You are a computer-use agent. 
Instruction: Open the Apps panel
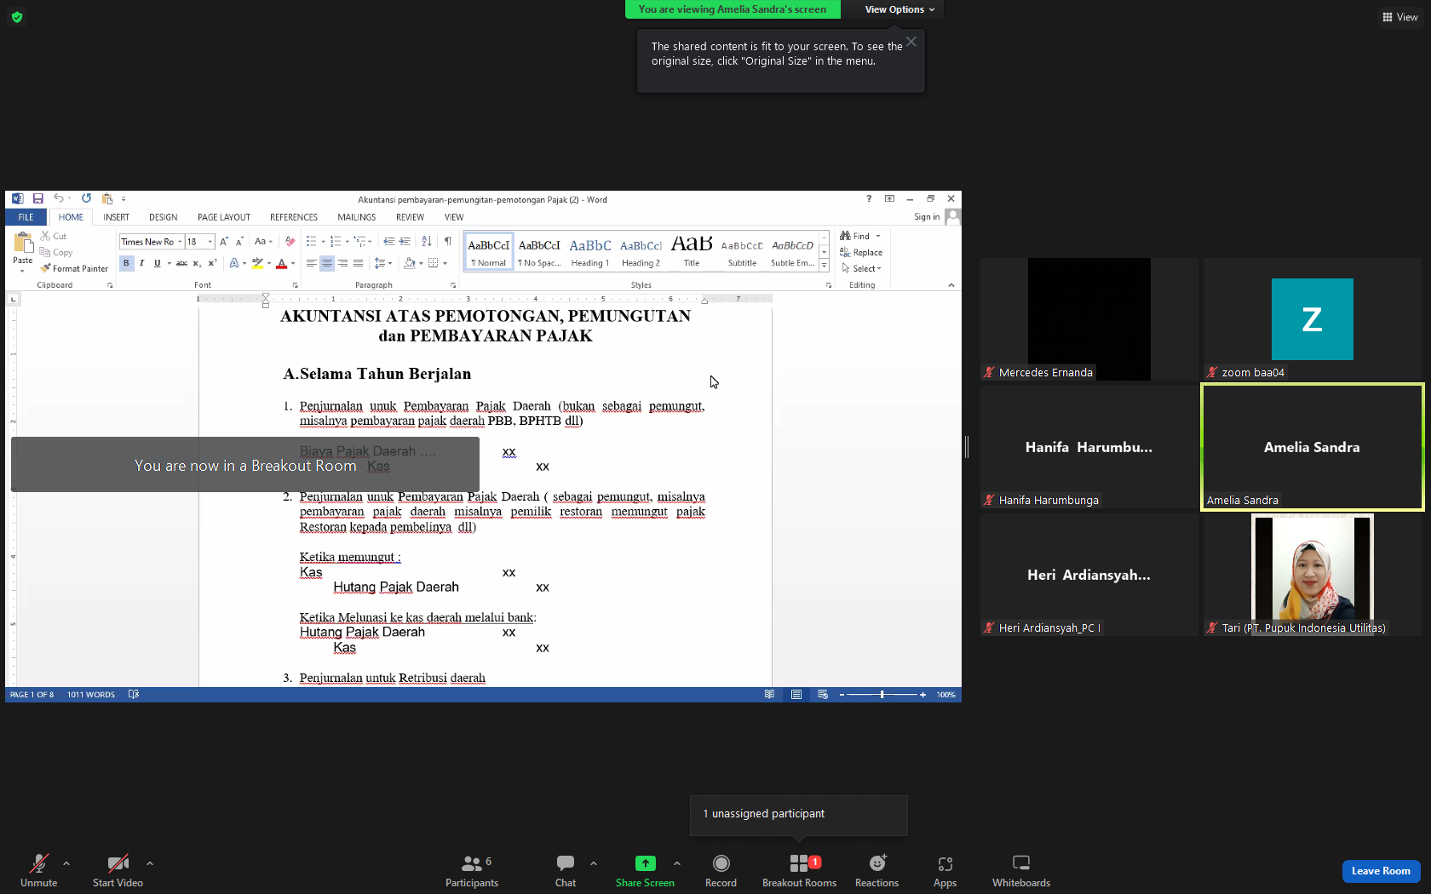click(x=945, y=870)
